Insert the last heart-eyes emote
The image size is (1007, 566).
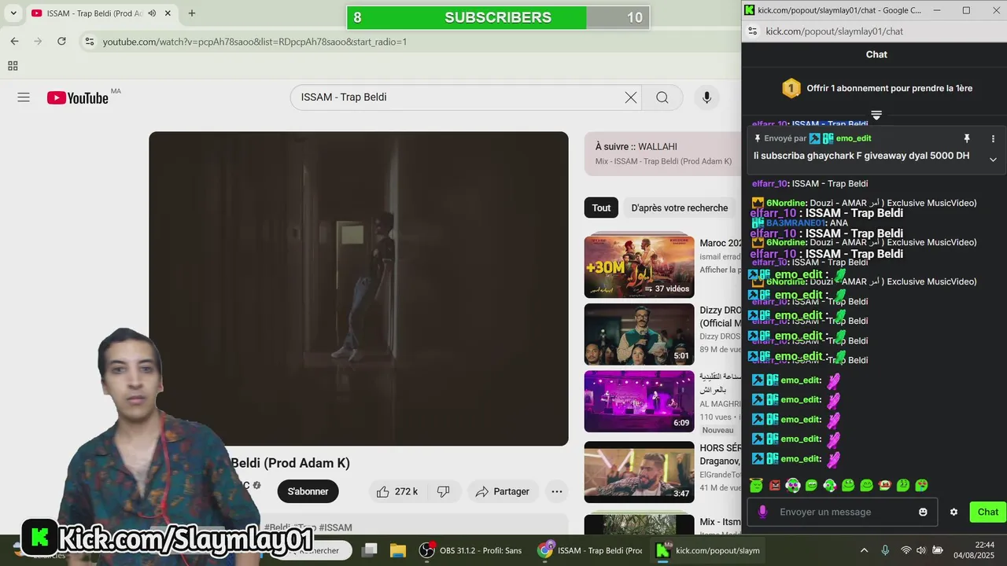point(921,486)
